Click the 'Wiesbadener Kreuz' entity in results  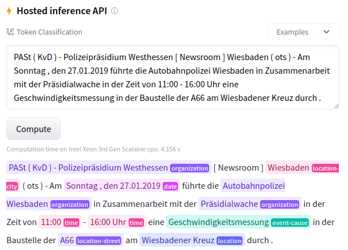click(x=178, y=240)
